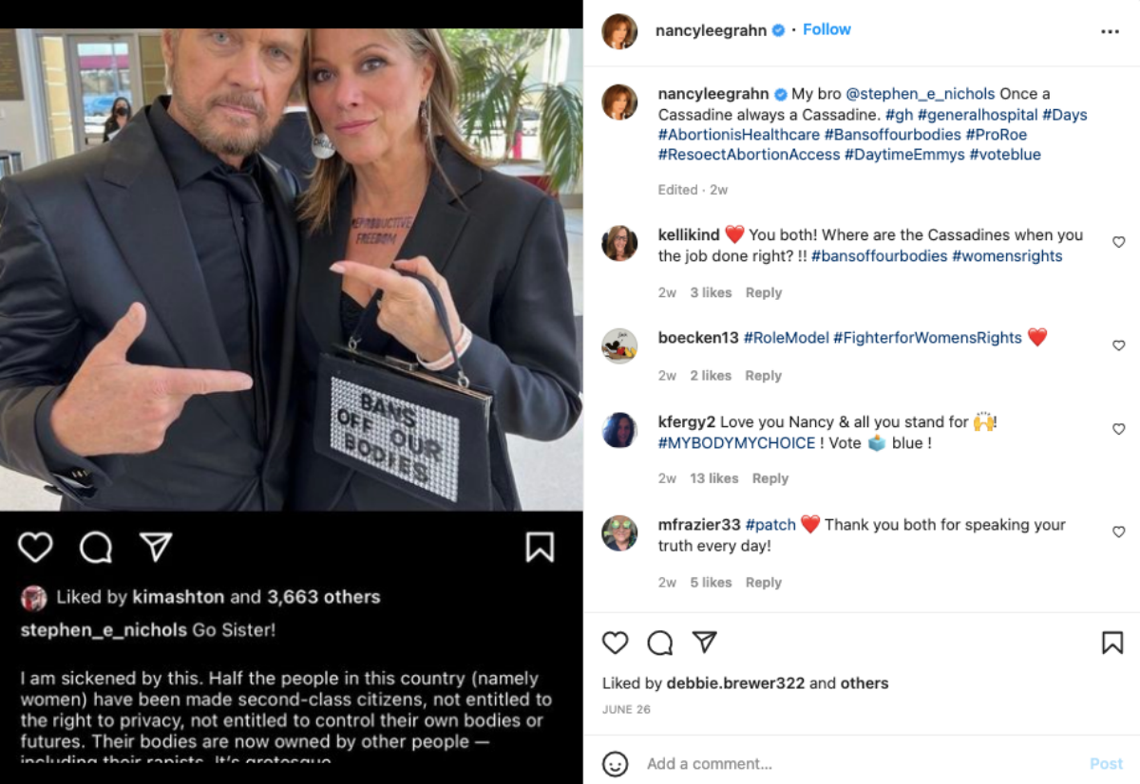Tap Reply under kellikind's comment
The width and height of the screenshot is (1140, 784).
[764, 292]
